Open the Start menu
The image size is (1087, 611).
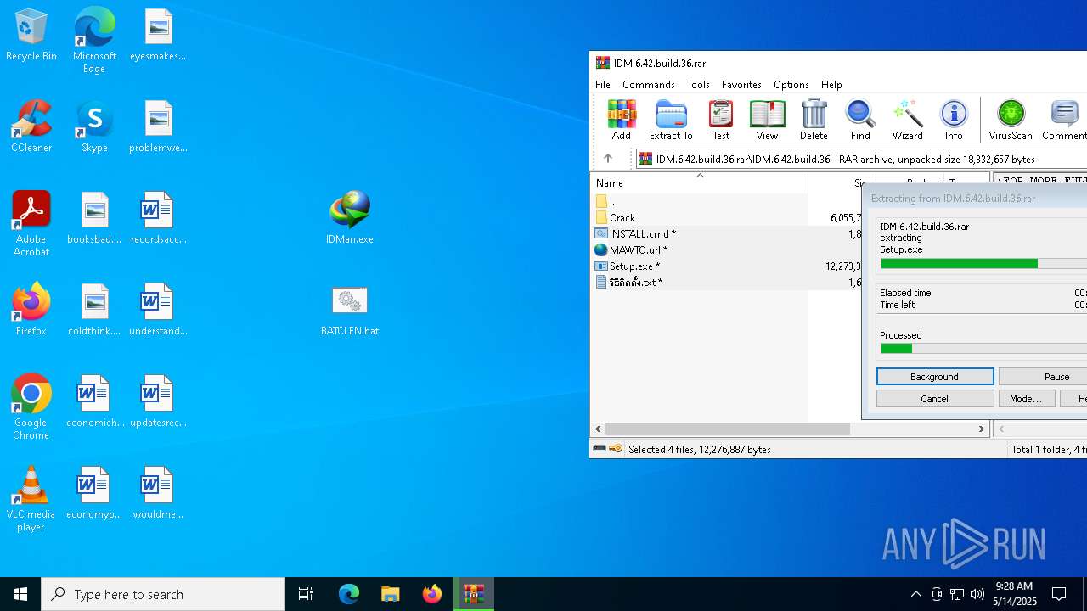point(20,594)
